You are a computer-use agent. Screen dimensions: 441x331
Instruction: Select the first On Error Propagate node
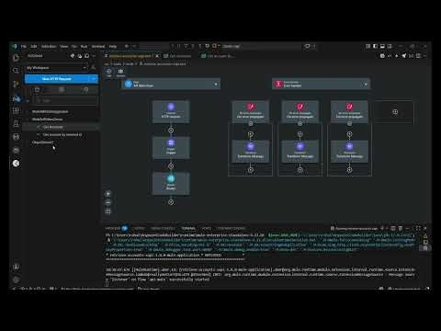tap(251, 112)
